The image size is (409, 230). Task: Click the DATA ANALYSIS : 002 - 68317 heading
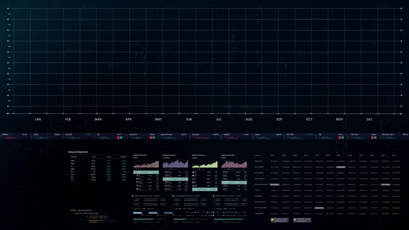click(188, 196)
